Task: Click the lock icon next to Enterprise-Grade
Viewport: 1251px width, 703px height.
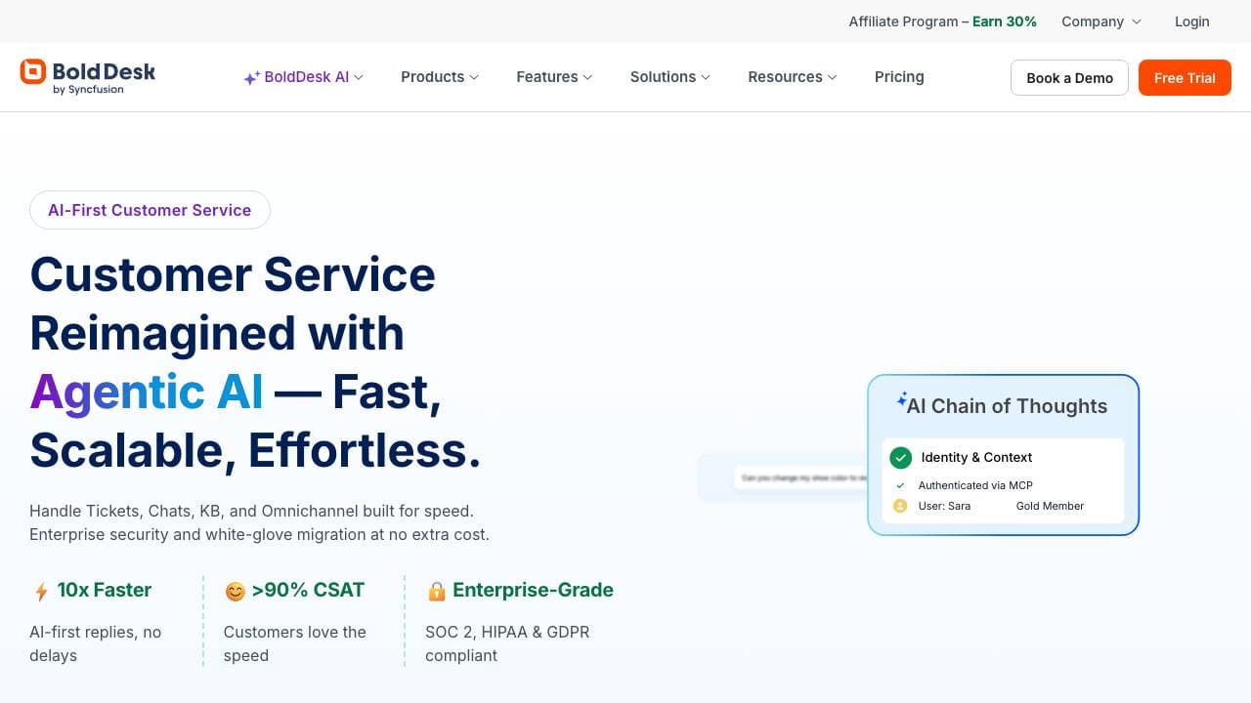Action: coord(437,590)
